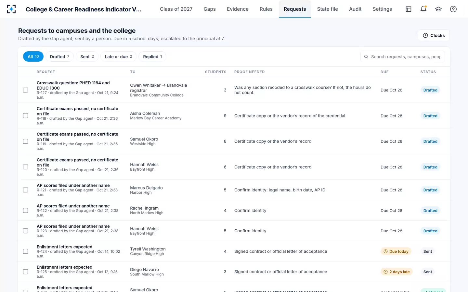This screenshot has height=292, width=468.
Task: Open the Settings tab
Action: click(382, 9)
